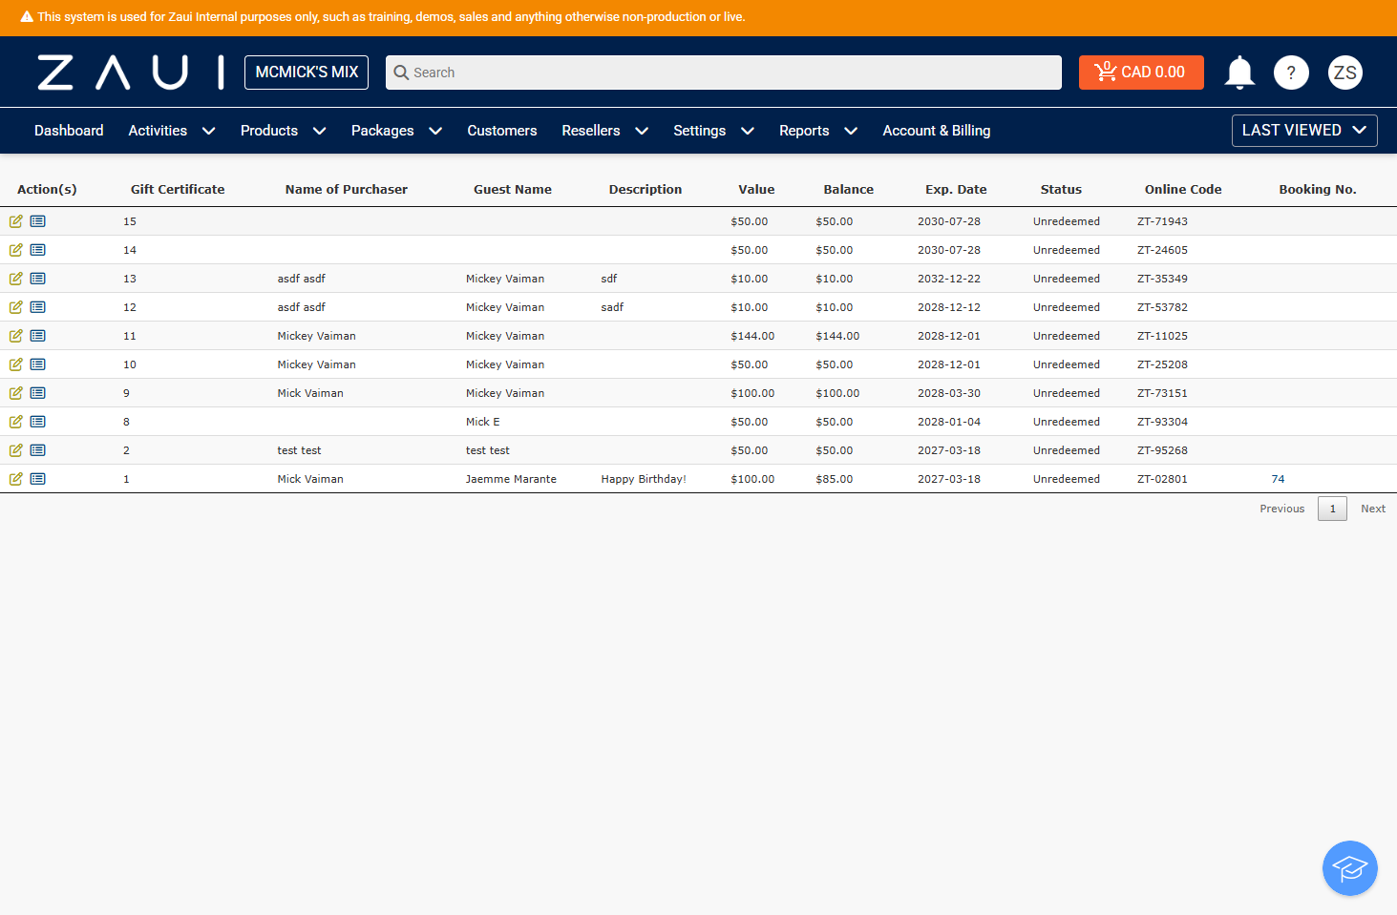This screenshot has height=915, width=1397.
Task: Expand the Packages menu
Action: point(396,131)
